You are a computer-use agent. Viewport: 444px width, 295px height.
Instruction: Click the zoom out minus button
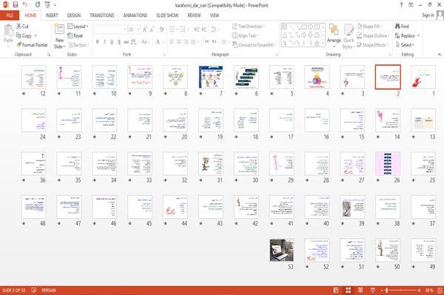coord(382,290)
